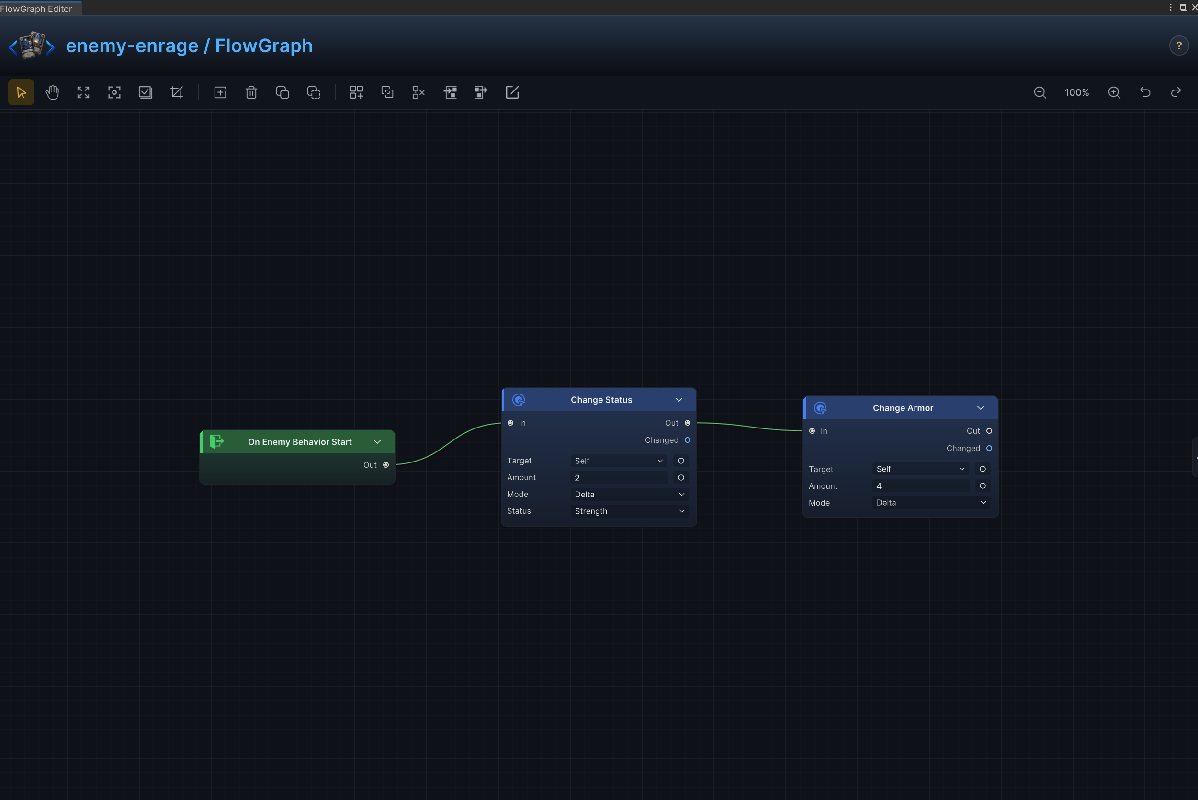Click the crop tool icon
This screenshot has height=800, width=1198.
(x=177, y=92)
